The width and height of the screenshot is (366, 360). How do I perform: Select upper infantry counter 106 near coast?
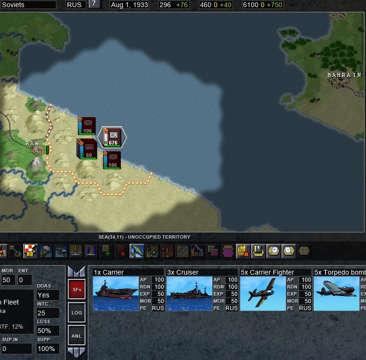coord(86,126)
